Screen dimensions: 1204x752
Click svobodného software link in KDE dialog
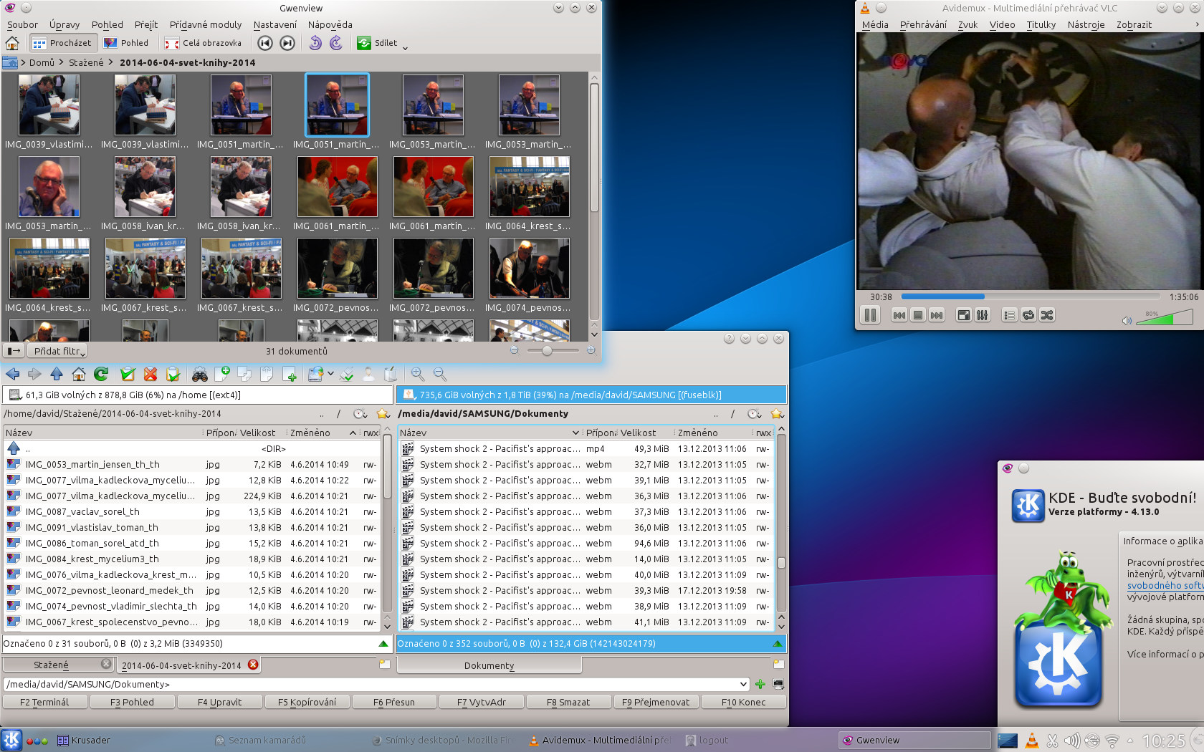click(x=1165, y=585)
